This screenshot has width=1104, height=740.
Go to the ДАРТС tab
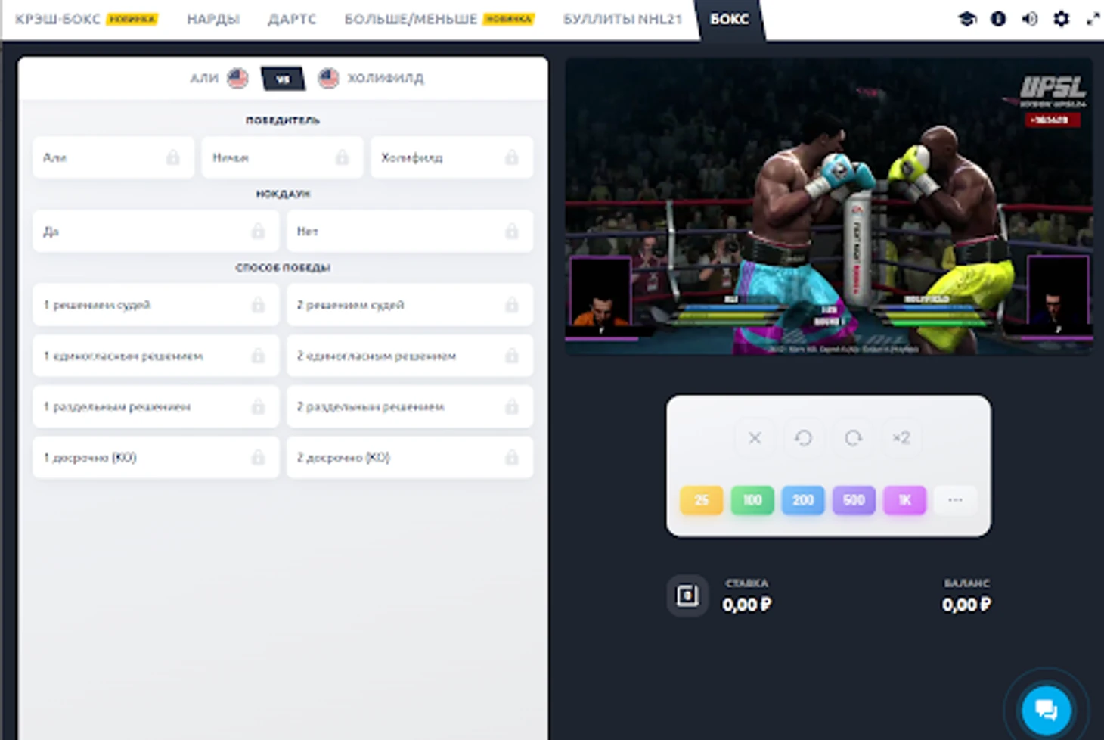tap(292, 19)
